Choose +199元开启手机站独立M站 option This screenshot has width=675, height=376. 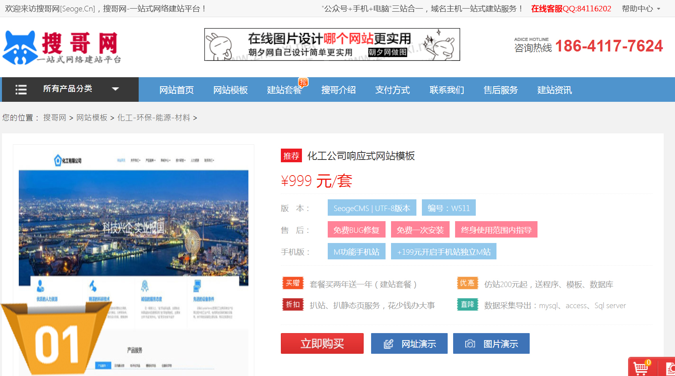click(443, 252)
